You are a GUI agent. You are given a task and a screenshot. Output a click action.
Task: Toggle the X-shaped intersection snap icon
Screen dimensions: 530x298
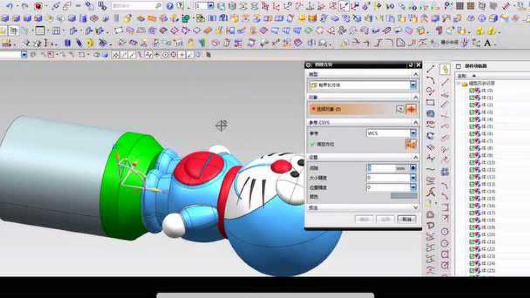click(115, 55)
